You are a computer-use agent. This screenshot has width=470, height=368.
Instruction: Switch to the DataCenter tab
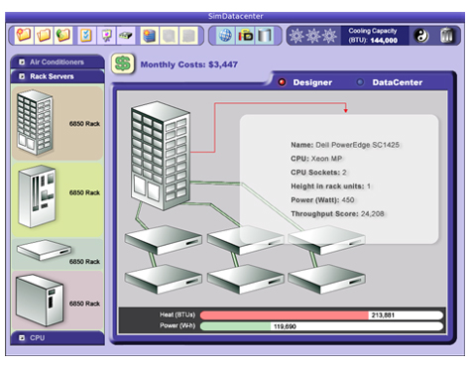(x=398, y=82)
